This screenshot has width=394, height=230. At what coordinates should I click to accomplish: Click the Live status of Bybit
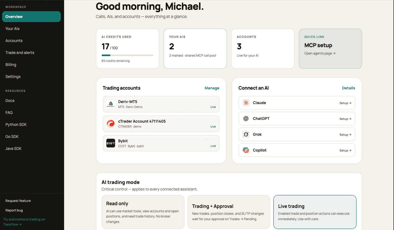(213, 146)
